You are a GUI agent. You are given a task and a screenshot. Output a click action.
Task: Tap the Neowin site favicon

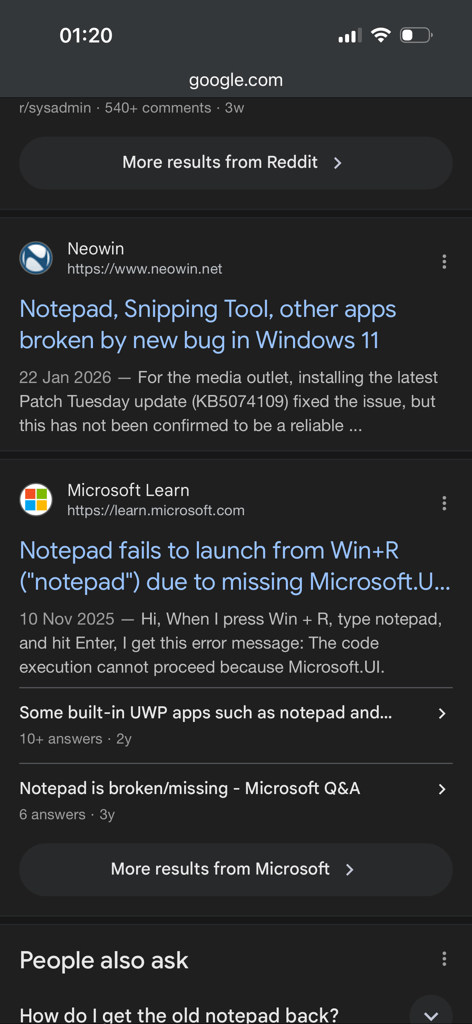tap(36, 258)
